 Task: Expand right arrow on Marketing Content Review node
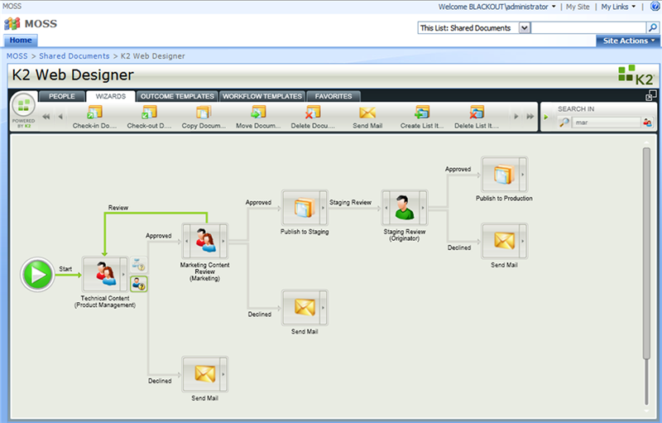click(223, 241)
